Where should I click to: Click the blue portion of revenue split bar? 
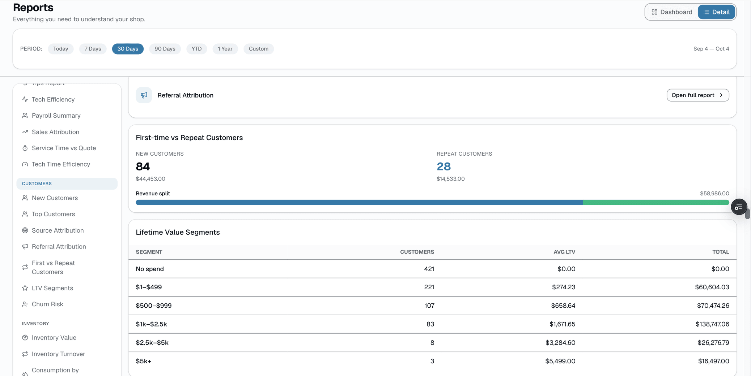359,203
